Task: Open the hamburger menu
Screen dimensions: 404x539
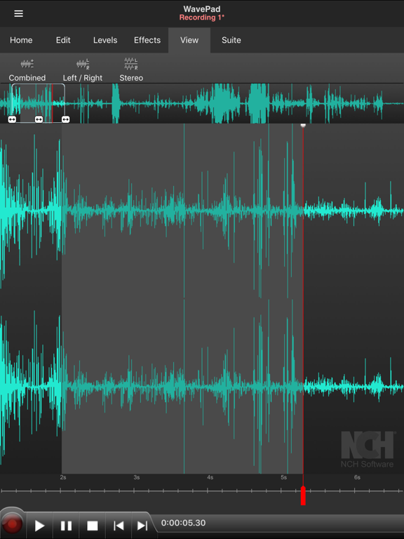Action: click(18, 13)
